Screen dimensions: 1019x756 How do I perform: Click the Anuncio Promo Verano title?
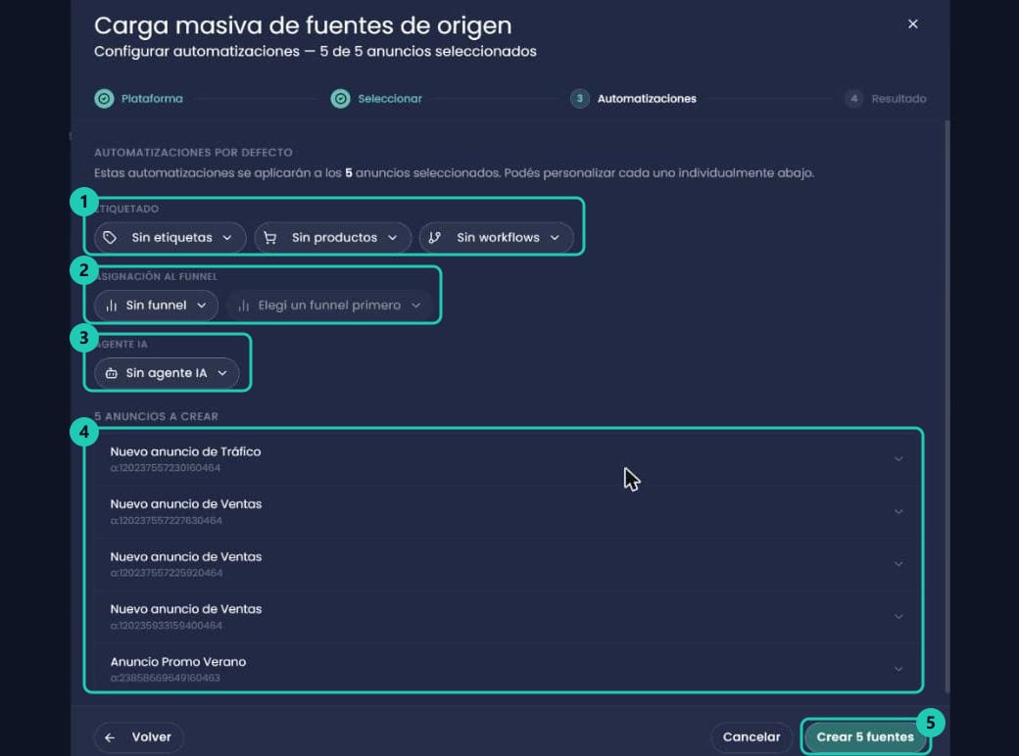click(178, 662)
